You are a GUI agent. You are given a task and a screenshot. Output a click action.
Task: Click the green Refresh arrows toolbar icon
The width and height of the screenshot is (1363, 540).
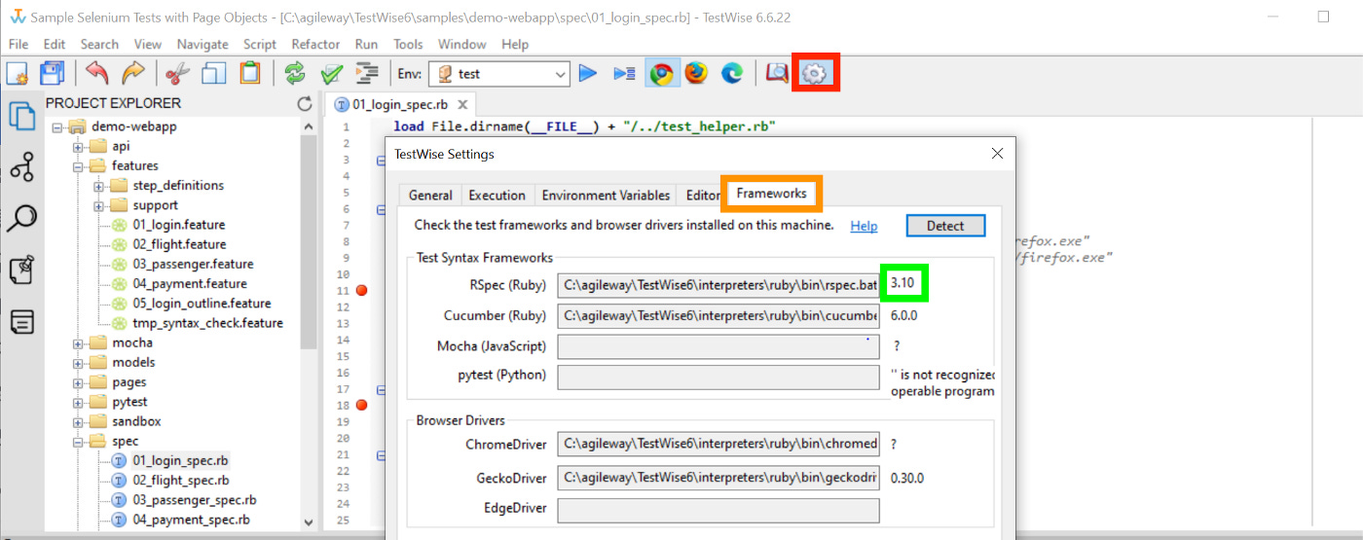pyautogui.click(x=295, y=73)
